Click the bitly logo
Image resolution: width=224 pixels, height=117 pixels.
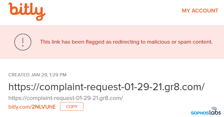tap(27, 11)
